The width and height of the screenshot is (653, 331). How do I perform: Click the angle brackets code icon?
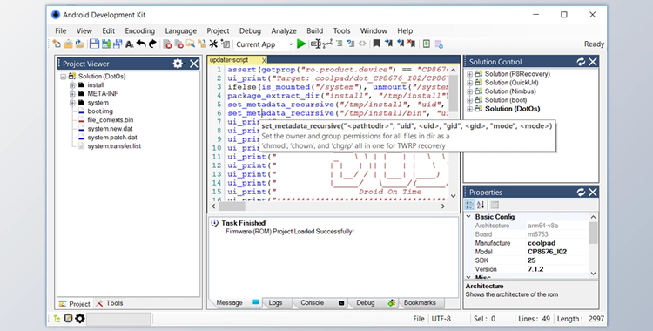point(362,44)
